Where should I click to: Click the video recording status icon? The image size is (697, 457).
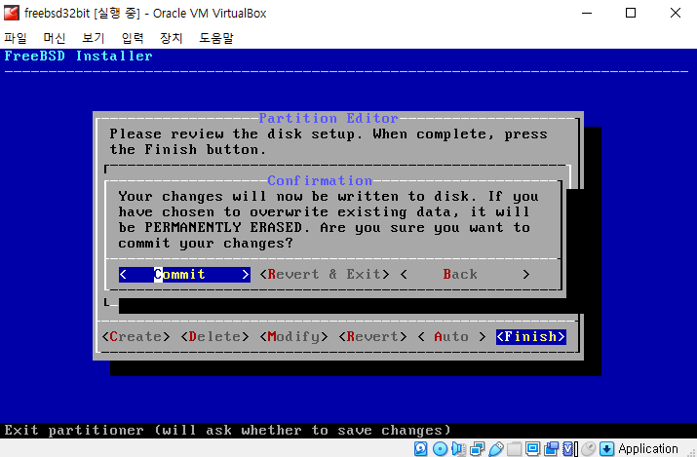coord(551,448)
